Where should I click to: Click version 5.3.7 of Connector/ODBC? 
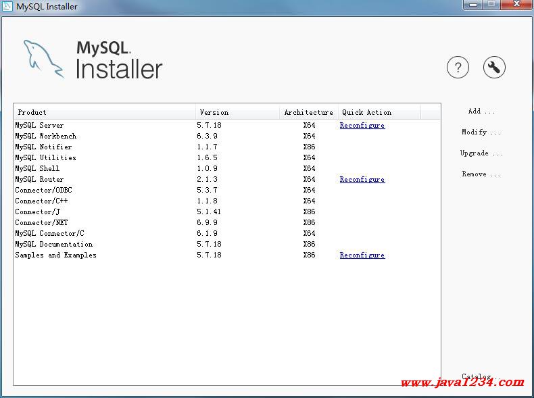tap(207, 191)
